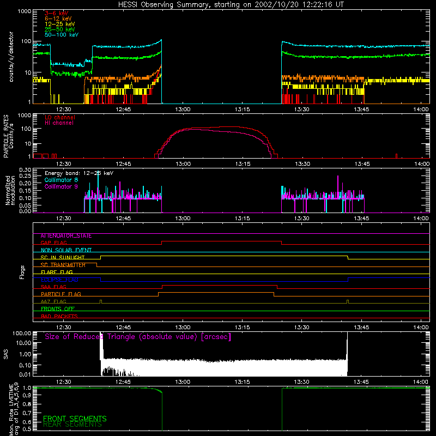Click 13:15 tick label under Flags panel

click(242, 328)
